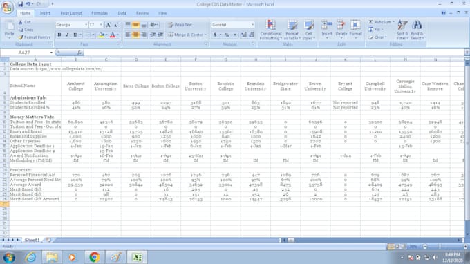Image resolution: width=470 pixels, height=264 pixels.
Task: Decrease the font size
Action: tap(116, 25)
